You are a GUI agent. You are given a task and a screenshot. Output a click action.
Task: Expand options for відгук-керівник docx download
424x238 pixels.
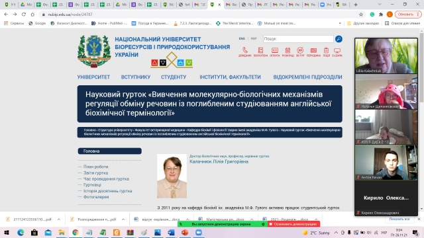(187, 219)
